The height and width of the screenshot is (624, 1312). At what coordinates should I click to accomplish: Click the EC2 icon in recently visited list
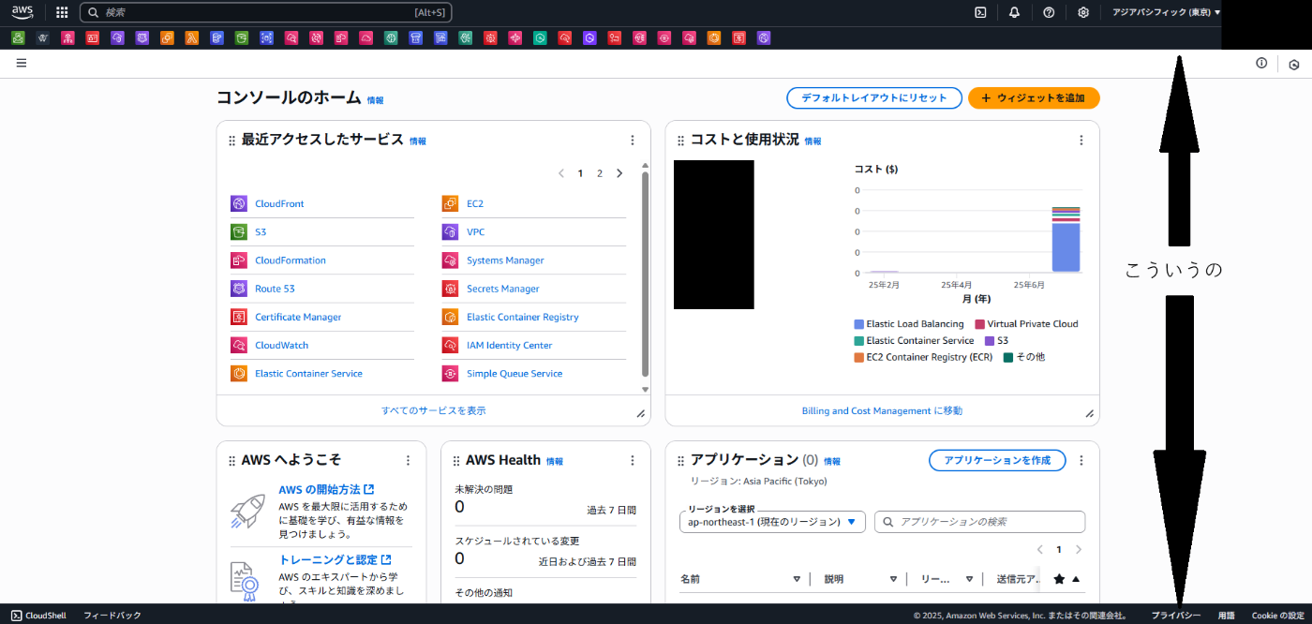coord(451,203)
